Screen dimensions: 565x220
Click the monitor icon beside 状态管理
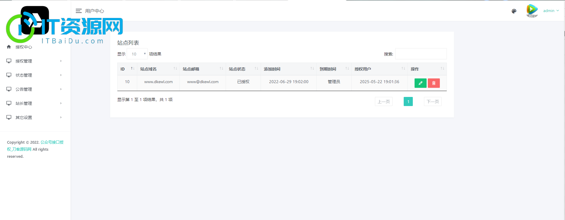tap(9, 75)
